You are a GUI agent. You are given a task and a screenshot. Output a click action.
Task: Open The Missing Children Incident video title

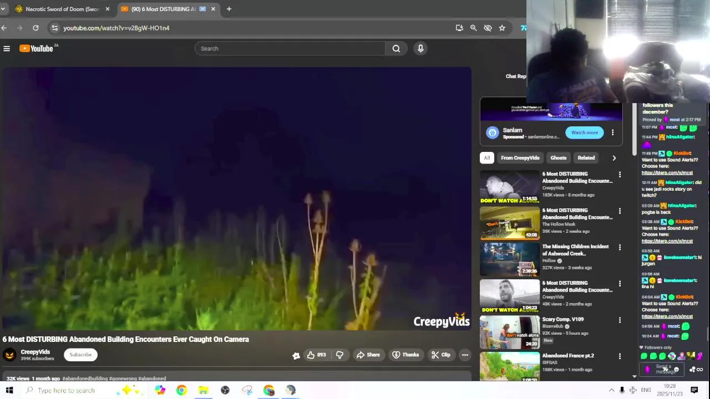point(575,250)
